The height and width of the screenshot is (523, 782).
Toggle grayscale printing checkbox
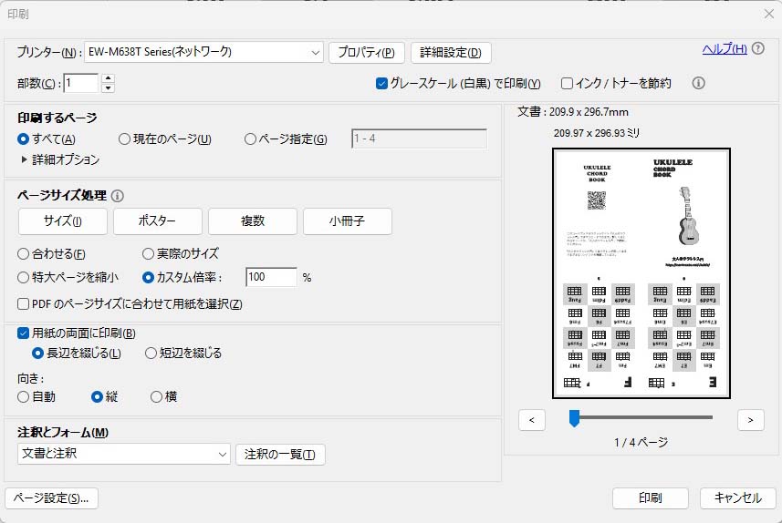382,83
